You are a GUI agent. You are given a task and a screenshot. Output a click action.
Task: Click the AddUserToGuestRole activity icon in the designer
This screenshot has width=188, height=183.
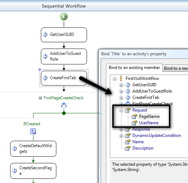(45, 56)
